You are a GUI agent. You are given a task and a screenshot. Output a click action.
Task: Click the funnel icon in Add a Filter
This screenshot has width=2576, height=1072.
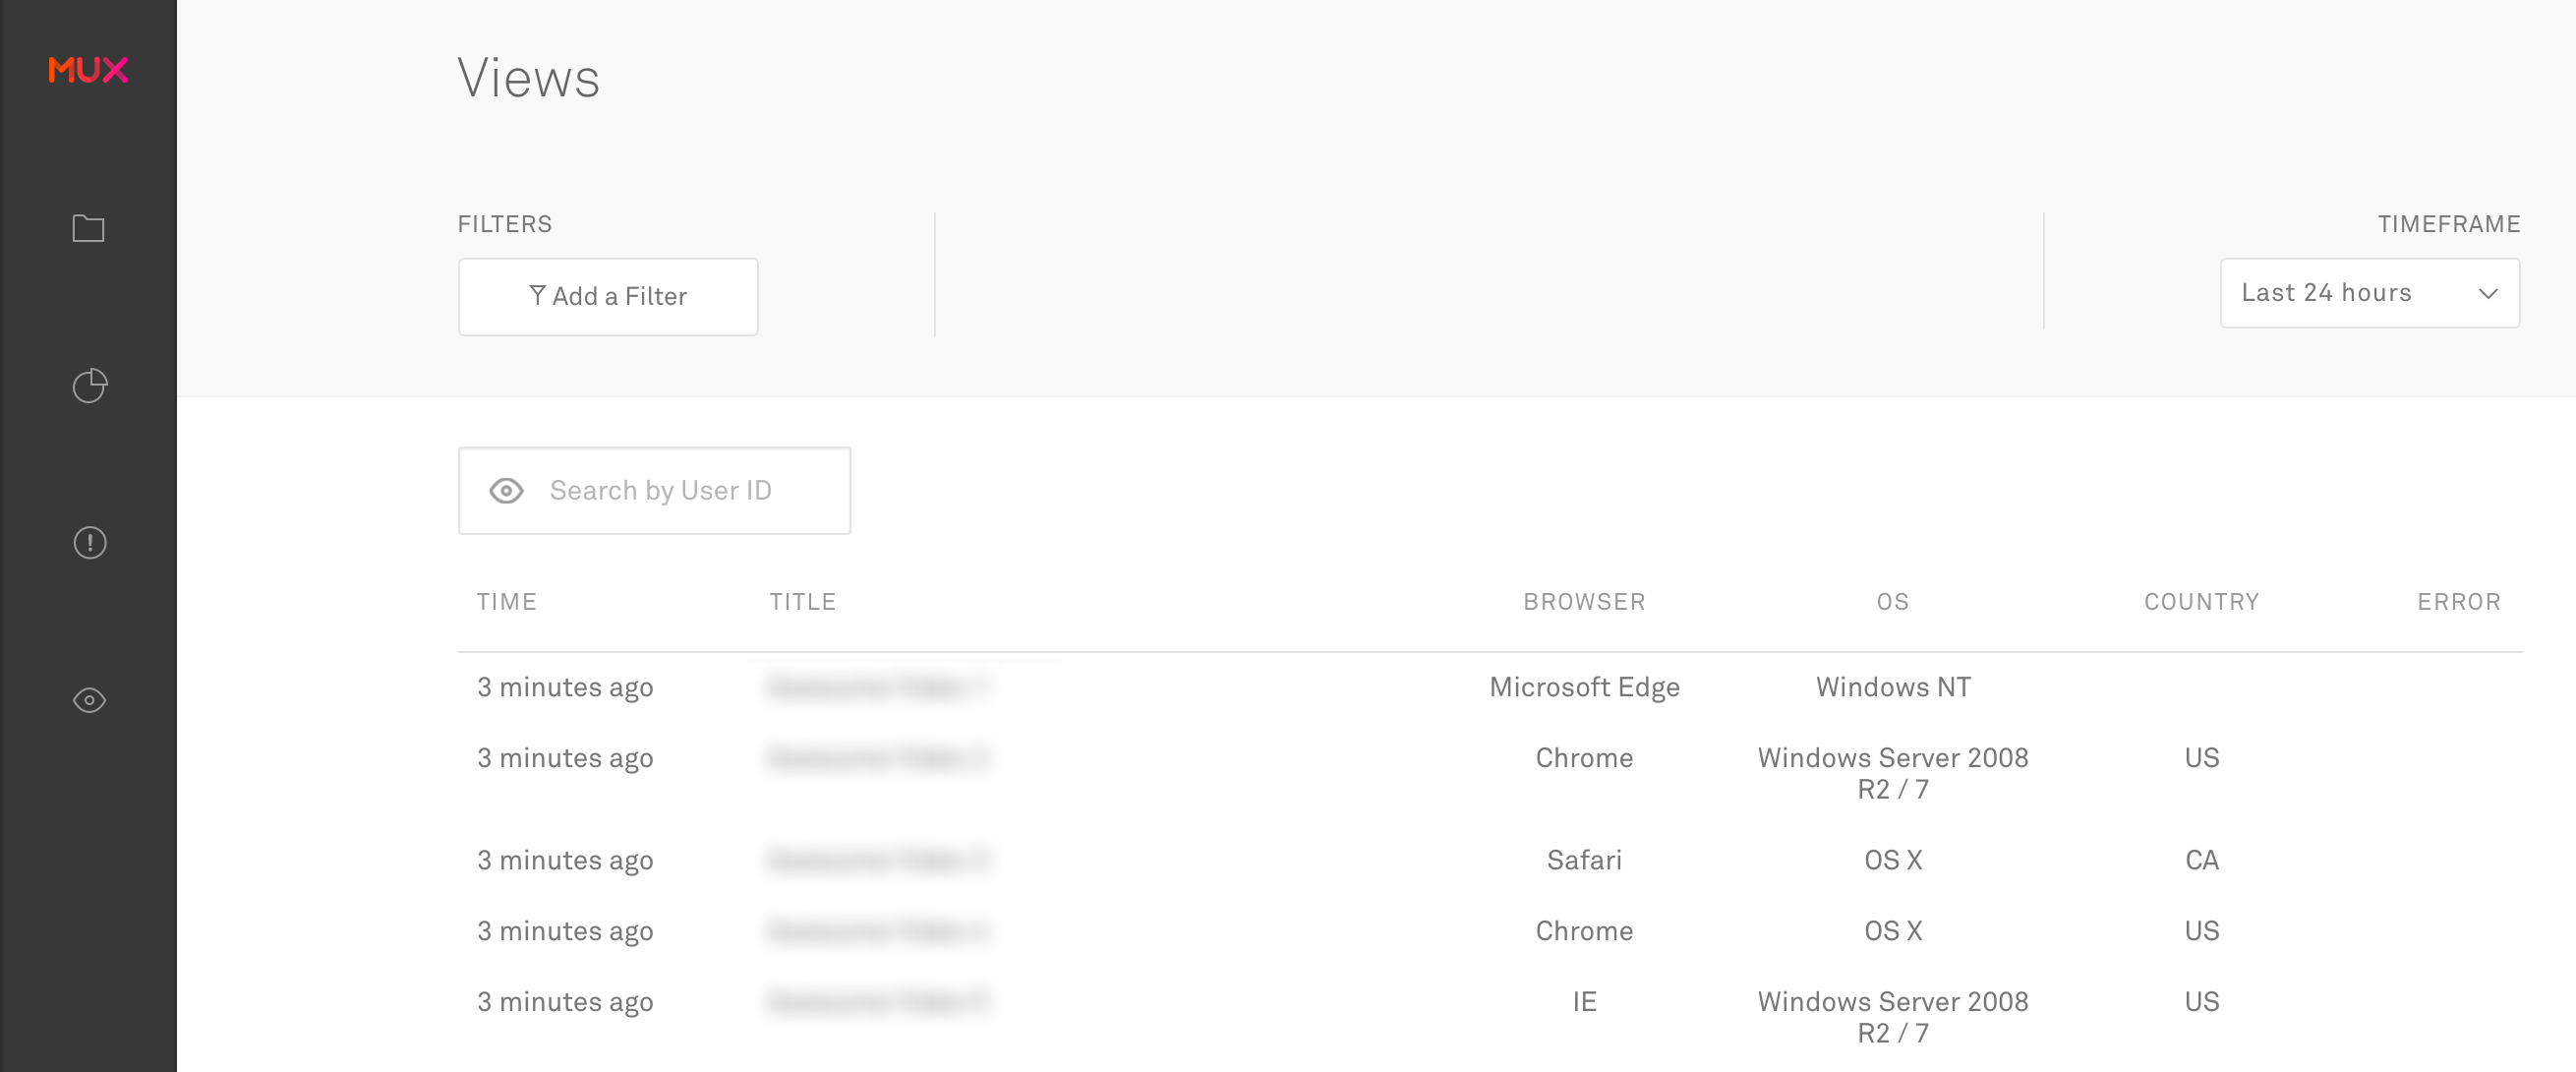tap(537, 295)
